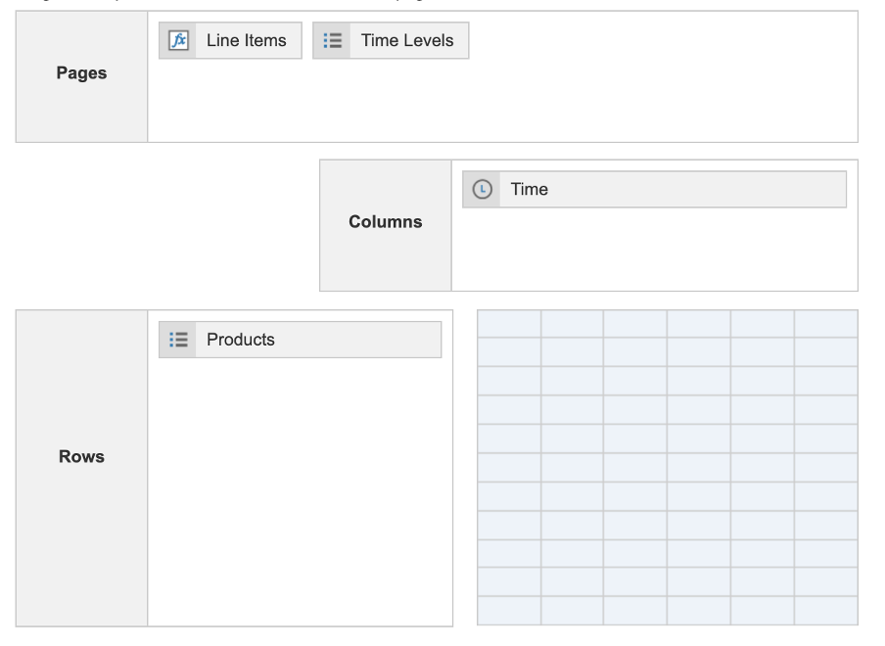Select the bottom-right cell of preview grid

point(826,611)
